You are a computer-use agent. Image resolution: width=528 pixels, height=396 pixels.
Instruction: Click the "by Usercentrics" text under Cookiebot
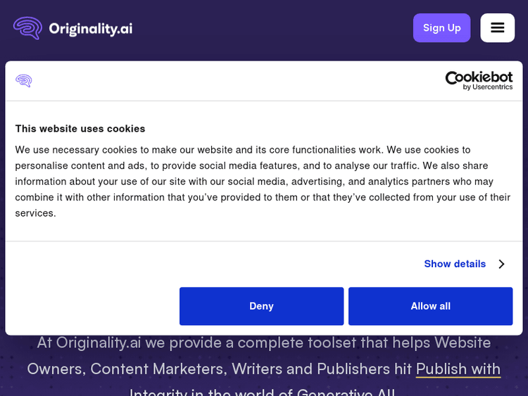click(487, 87)
